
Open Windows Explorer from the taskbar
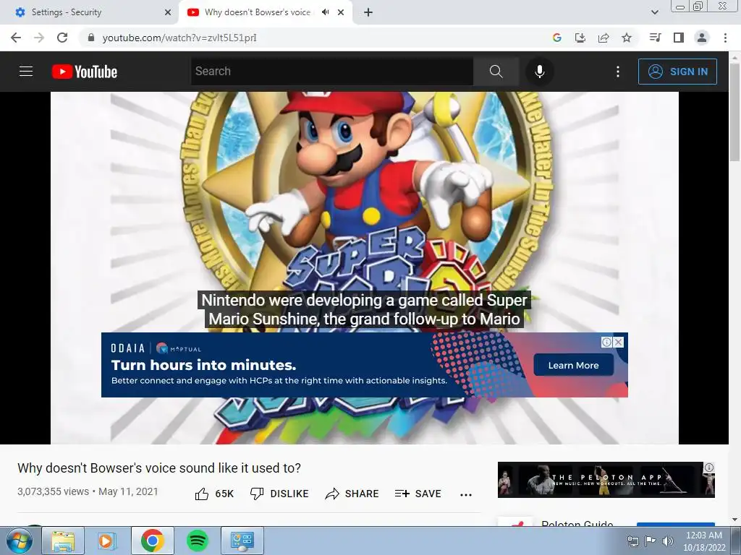[x=63, y=541]
